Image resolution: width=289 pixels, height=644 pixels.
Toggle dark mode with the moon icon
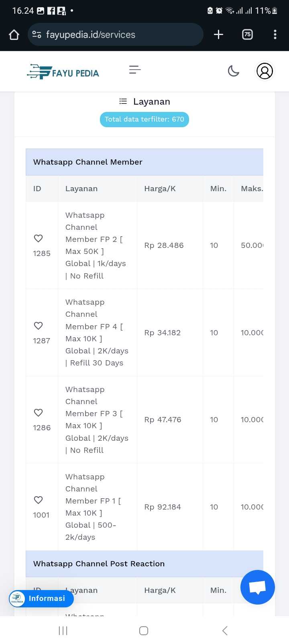tap(233, 71)
